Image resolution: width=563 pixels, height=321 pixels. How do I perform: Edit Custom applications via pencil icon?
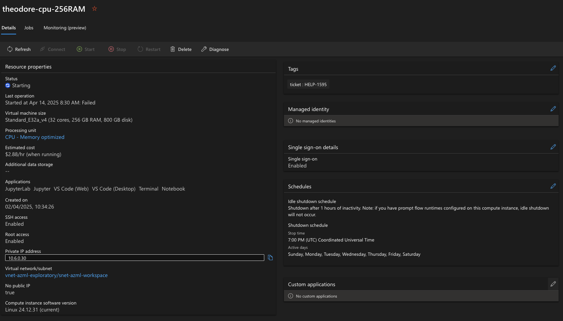(x=553, y=284)
